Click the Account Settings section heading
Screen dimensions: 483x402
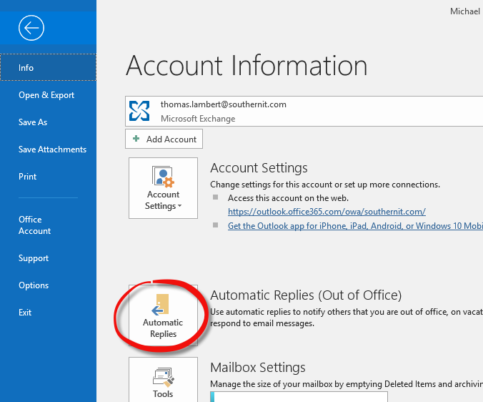coord(259,168)
